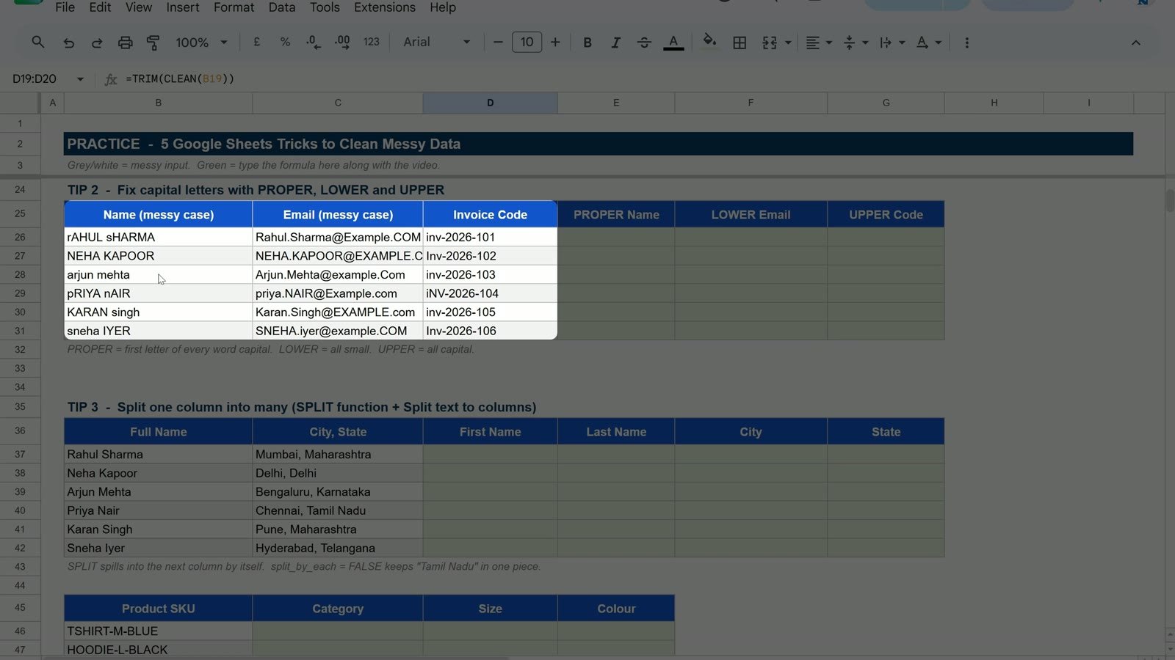Format as percent icon
The width and height of the screenshot is (1175, 660).
coord(285,43)
